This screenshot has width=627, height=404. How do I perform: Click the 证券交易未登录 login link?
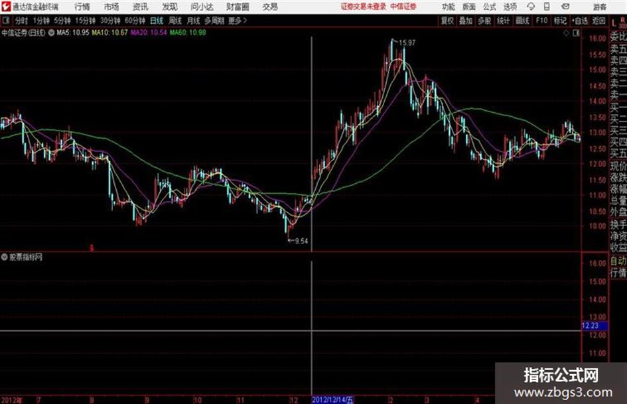tap(363, 7)
